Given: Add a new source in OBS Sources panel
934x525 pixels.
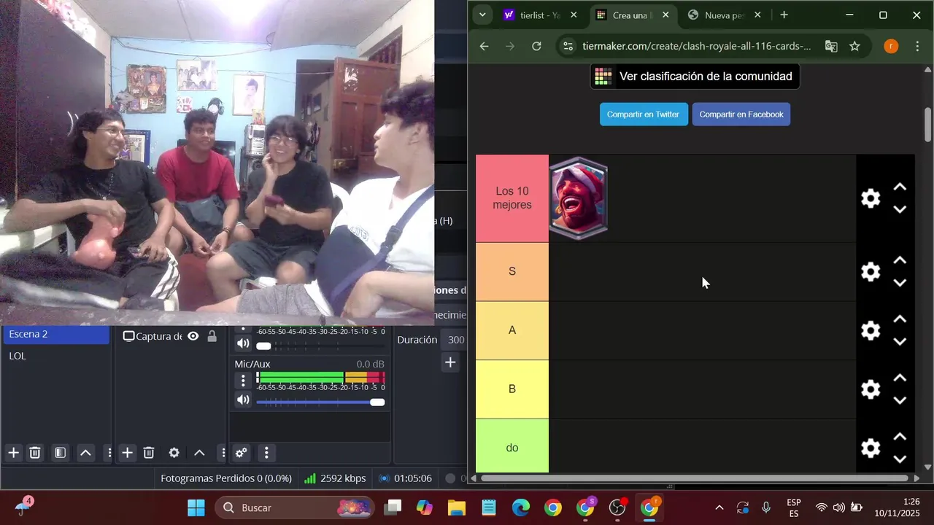Looking at the screenshot, I should 127,453.
